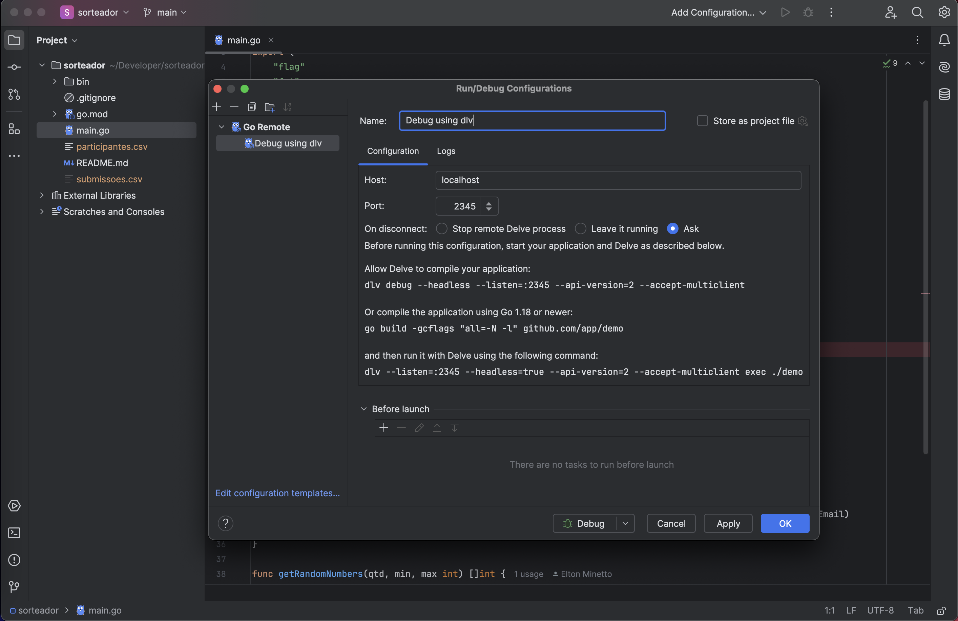Expand Scratches and Consoles

[41, 212]
